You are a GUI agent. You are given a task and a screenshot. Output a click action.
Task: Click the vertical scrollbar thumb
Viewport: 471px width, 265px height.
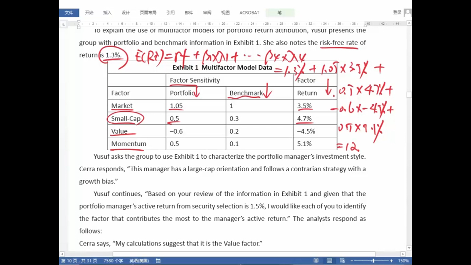pyautogui.click(x=409, y=95)
